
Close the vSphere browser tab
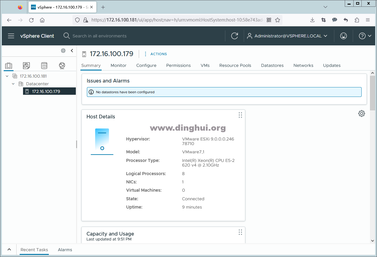[x=91, y=7]
